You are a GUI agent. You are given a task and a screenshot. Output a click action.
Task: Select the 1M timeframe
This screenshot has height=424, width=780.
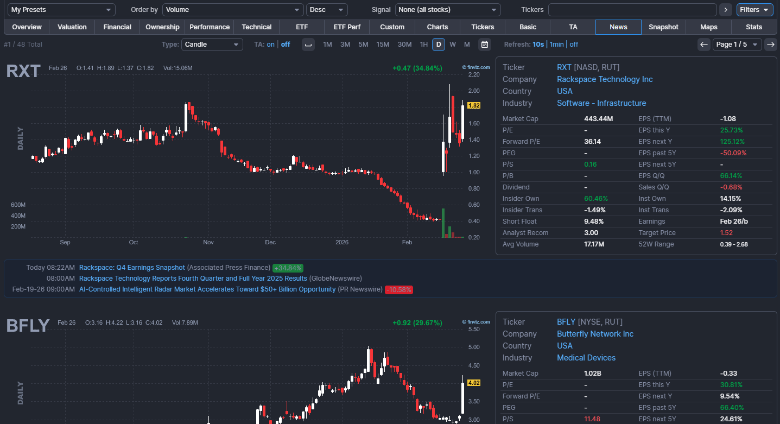[327, 45]
